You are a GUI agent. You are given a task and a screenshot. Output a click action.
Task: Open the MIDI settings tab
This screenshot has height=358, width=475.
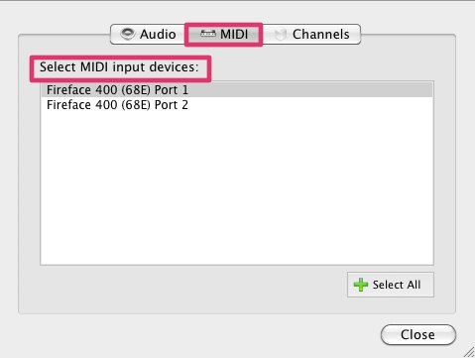(x=224, y=34)
